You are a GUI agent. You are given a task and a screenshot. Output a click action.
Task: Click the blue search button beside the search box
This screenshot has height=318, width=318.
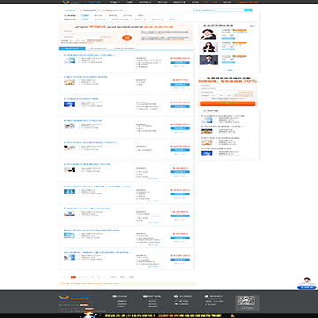248,11
